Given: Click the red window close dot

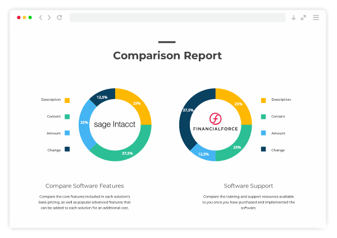Looking at the screenshot, I should click(19, 17).
